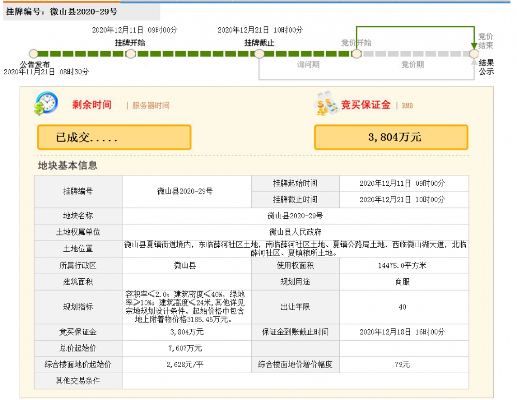Click 2020年12月11日 09时00分 above the timeline
Viewport: 517px width, 400px height.
point(134,30)
